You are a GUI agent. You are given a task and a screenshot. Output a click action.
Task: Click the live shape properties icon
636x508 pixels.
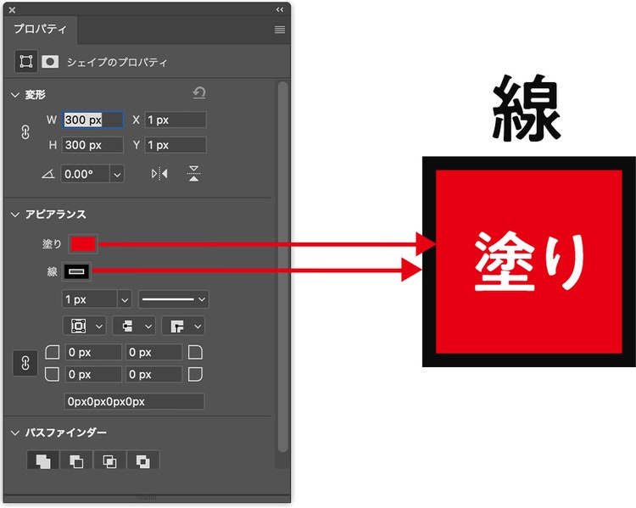coord(26,62)
